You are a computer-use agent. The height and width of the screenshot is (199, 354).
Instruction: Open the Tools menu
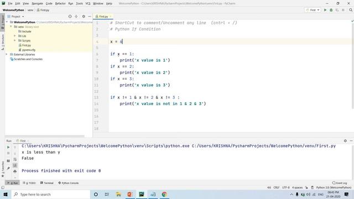[x=79, y=3]
